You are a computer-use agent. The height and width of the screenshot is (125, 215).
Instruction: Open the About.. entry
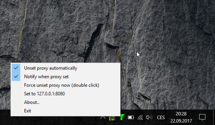66,102
